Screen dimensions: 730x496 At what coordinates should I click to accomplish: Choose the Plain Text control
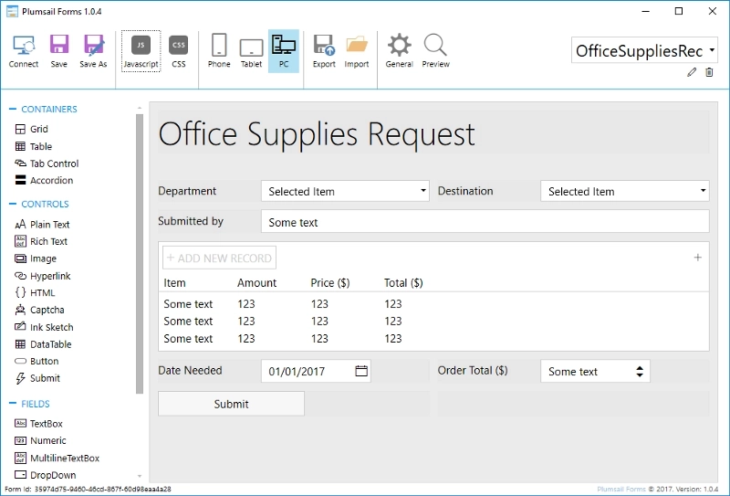(x=42, y=225)
